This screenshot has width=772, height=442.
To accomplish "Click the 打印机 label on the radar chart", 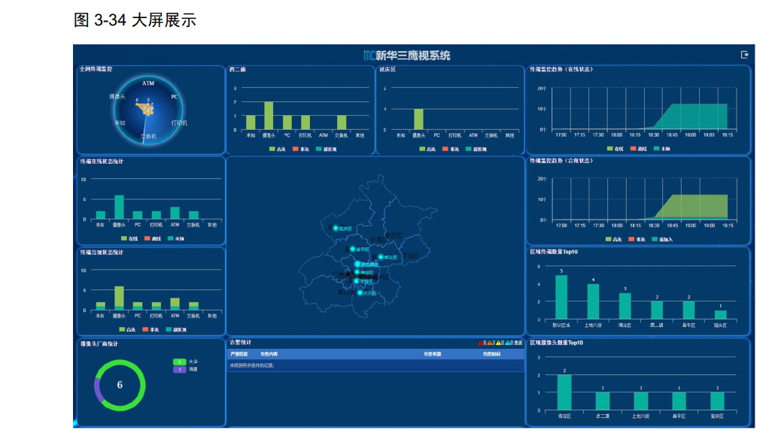I will pyautogui.click(x=179, y=123).
